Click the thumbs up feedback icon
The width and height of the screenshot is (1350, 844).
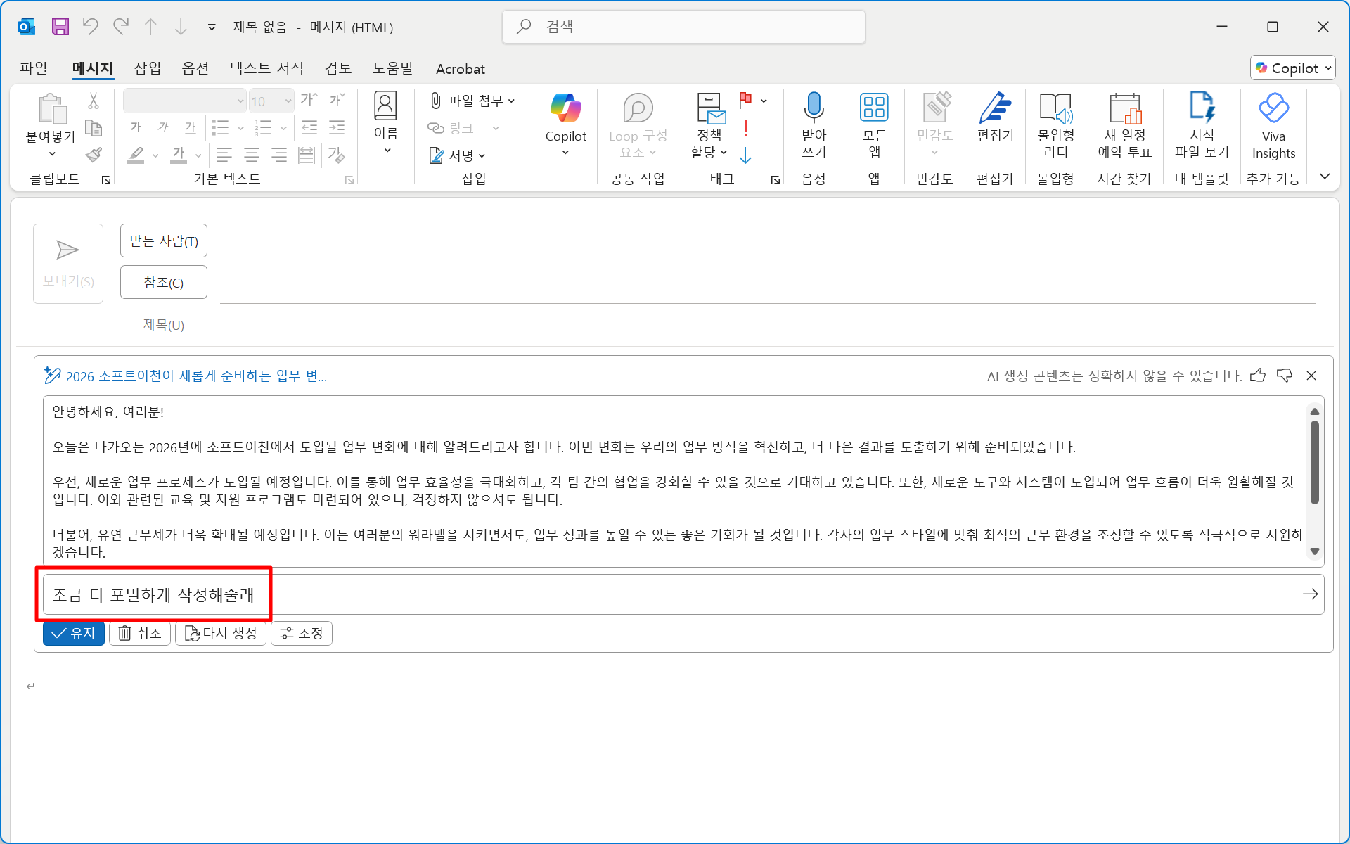coord(1258,376)
